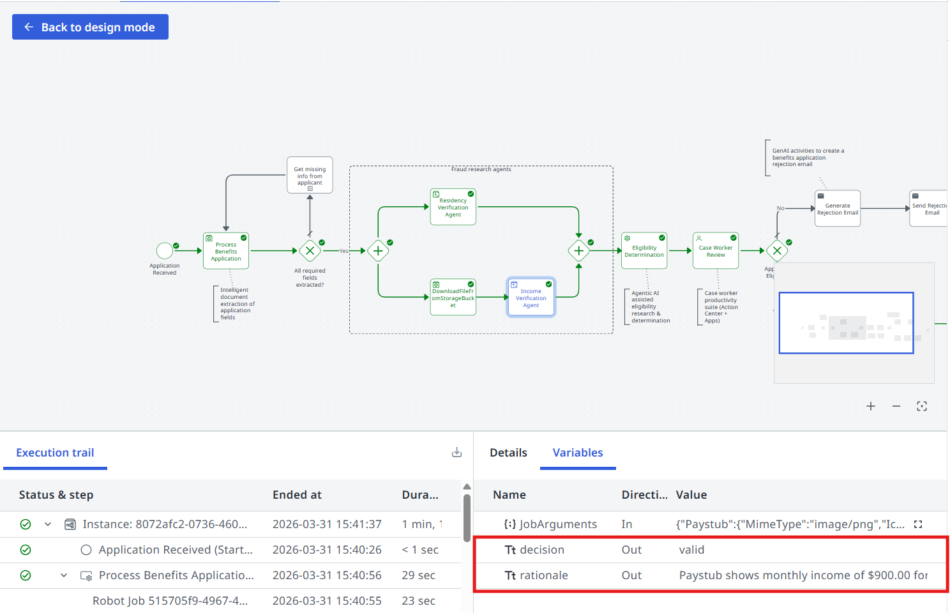Screen dimensions: 950x613
Task: Select the Process Benefits Application task node
Action: pyautogui.click(x=226, y=251)
